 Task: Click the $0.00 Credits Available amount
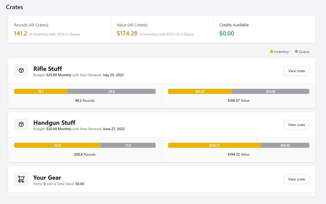click(x=227, y=33)
